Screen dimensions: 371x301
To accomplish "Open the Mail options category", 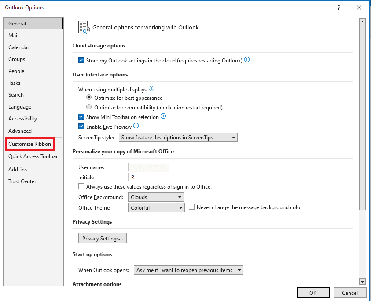I will point(14,36).
